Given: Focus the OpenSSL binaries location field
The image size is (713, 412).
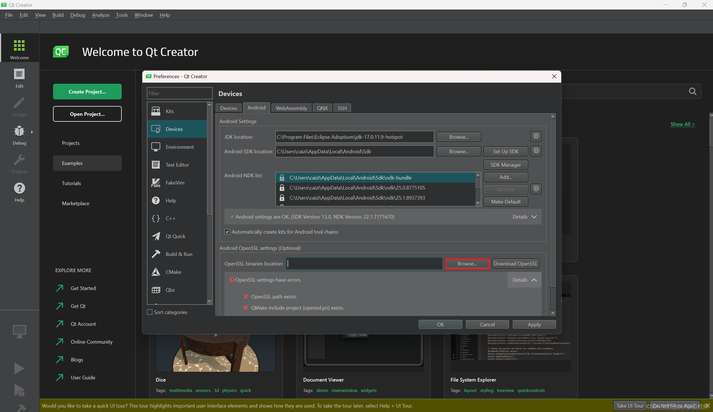Looking at the screenshot, I should (x=364, y=264).
